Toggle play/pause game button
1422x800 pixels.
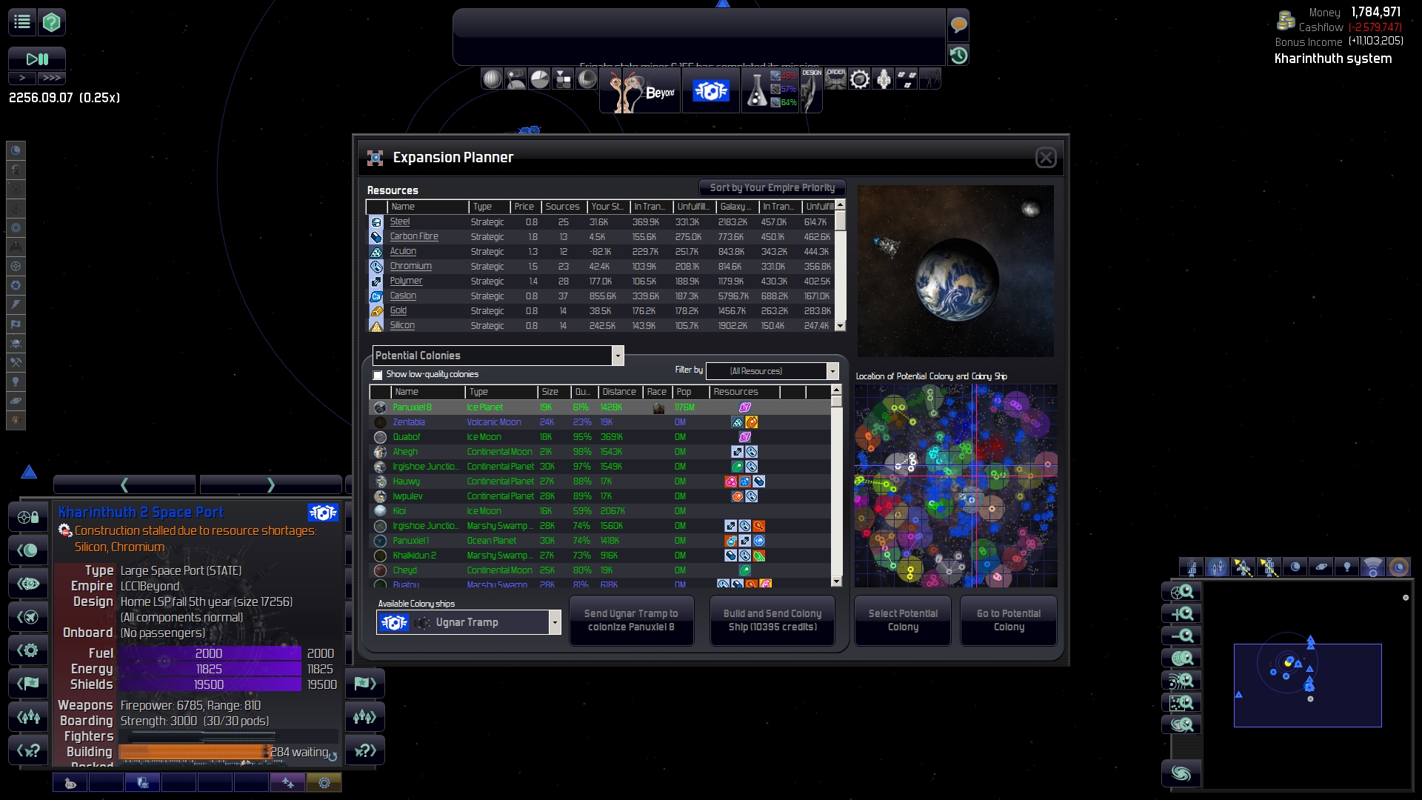coord(37,59)
